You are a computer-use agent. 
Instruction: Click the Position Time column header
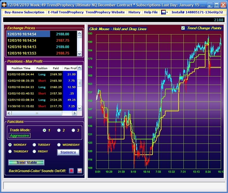(x=21, y=68)
